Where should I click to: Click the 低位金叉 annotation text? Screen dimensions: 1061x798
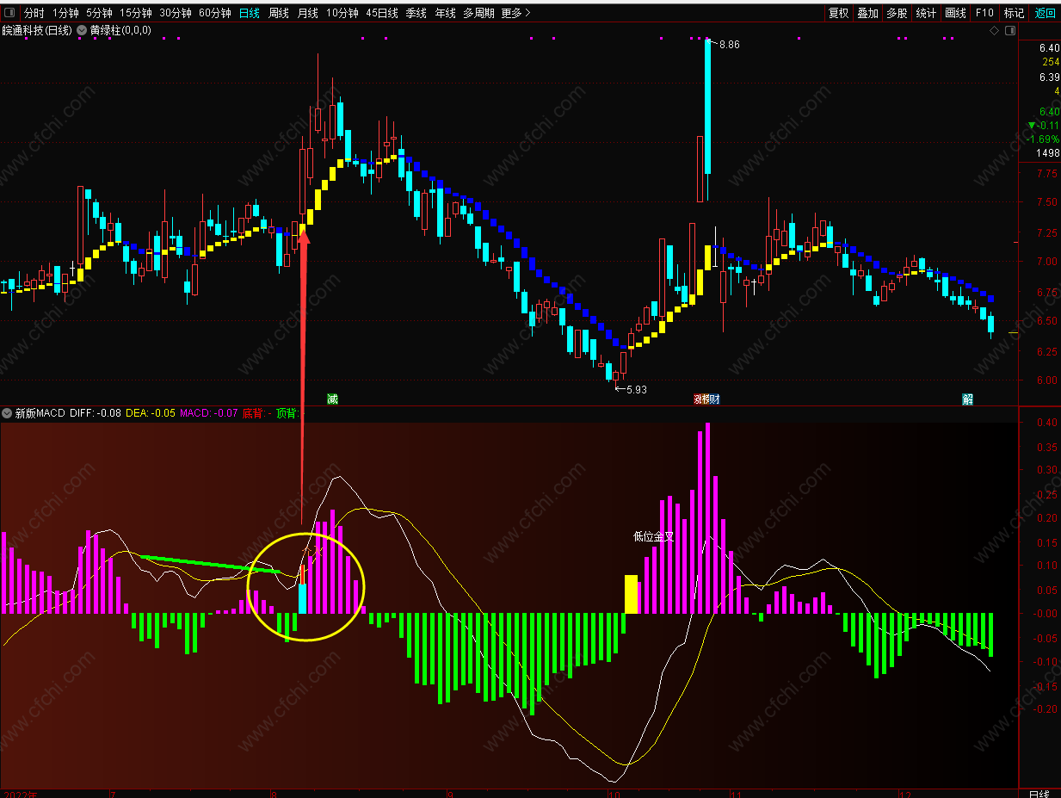654,536
